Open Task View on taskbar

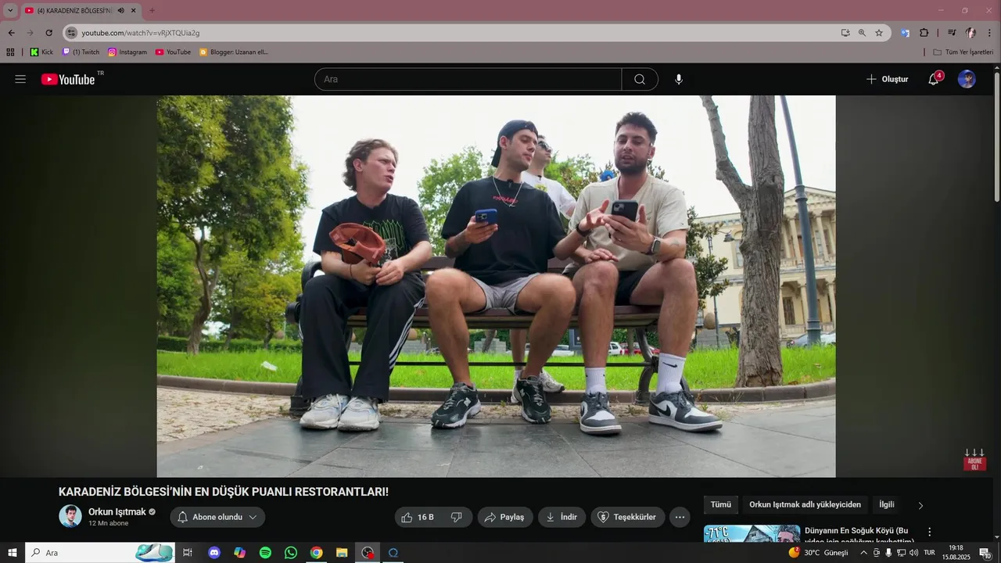pyautogui.click(x=188, y=553)
